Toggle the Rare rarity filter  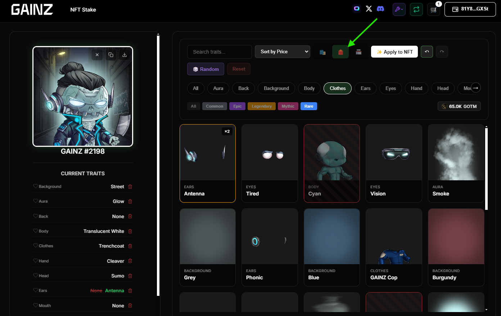point(309,106)
